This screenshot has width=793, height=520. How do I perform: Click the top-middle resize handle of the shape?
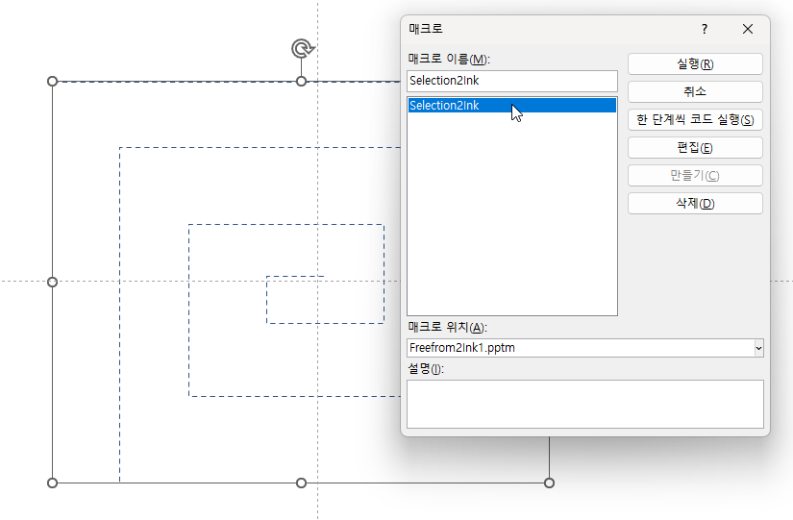(x=302, y=82)
